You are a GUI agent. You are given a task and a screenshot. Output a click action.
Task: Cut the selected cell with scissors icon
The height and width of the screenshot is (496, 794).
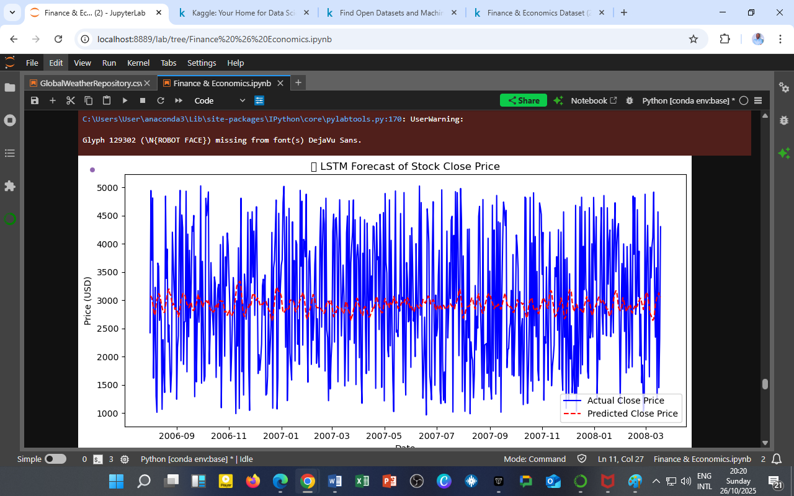[71, 100]
